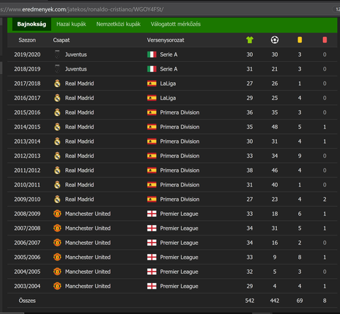
Task: Select the Bajnokság tab
Action: [32, 24]
